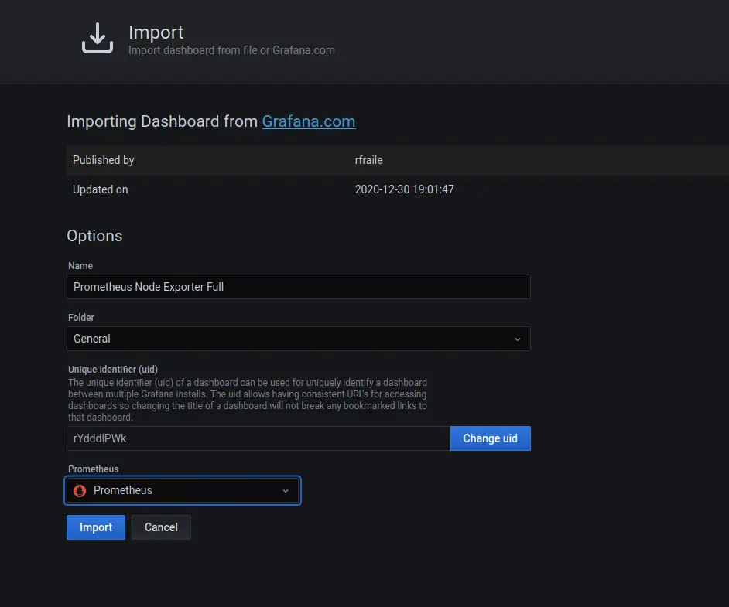
Task: Click the Name field label
Action: coord(80,266)
